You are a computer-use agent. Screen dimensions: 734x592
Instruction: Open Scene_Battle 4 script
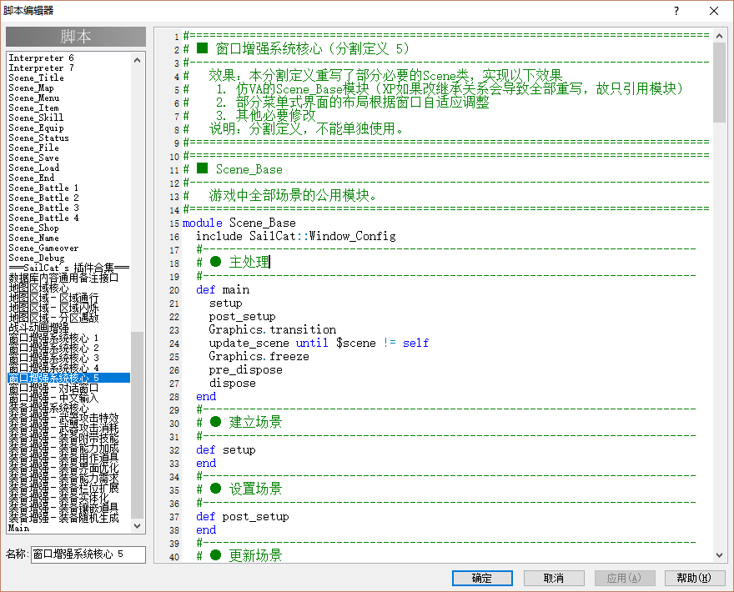coord(43,218)
